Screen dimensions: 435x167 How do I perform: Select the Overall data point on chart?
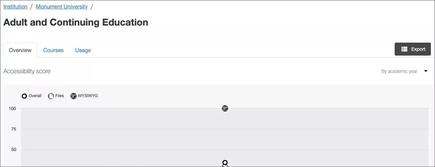pyautogui.click(x=225, y=163)
